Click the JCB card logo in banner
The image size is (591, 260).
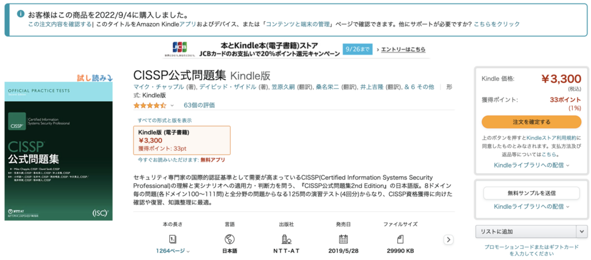pyautogui.click(x=179, y=46)
